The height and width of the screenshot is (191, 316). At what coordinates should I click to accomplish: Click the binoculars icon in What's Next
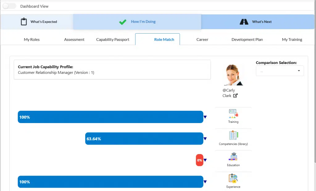tap(244, 22)
